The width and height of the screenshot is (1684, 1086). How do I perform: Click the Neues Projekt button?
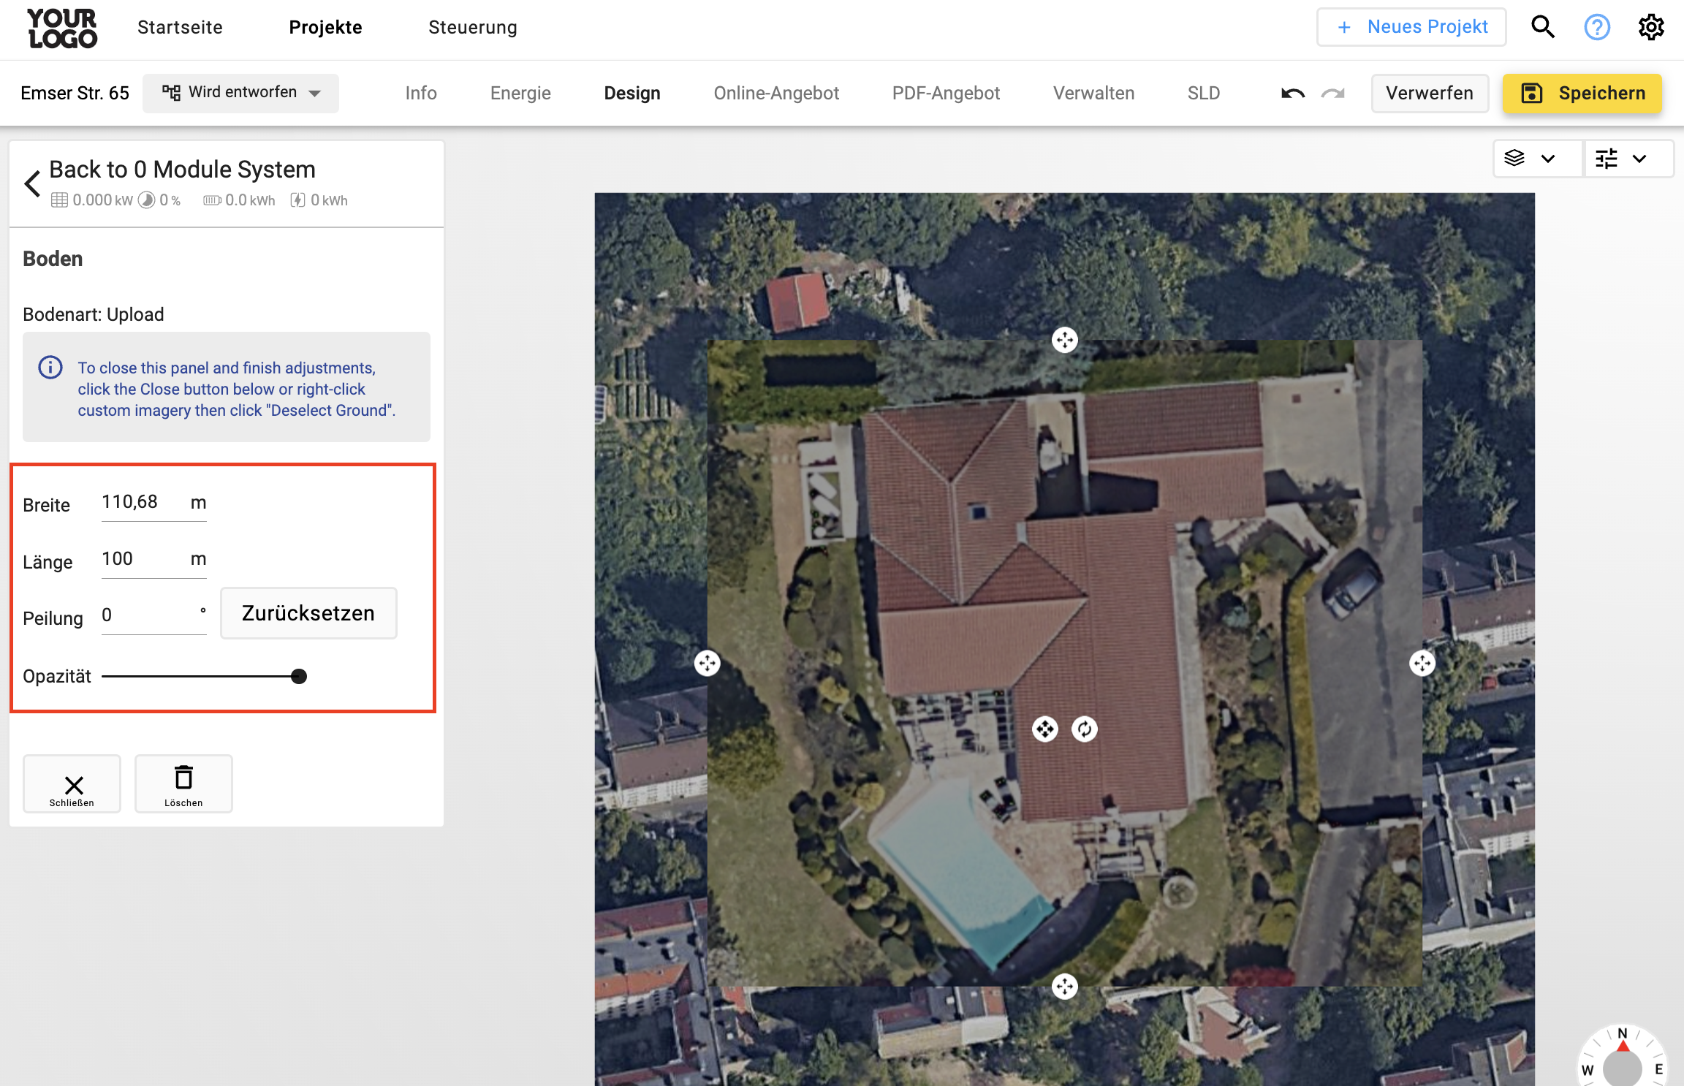1411,27
